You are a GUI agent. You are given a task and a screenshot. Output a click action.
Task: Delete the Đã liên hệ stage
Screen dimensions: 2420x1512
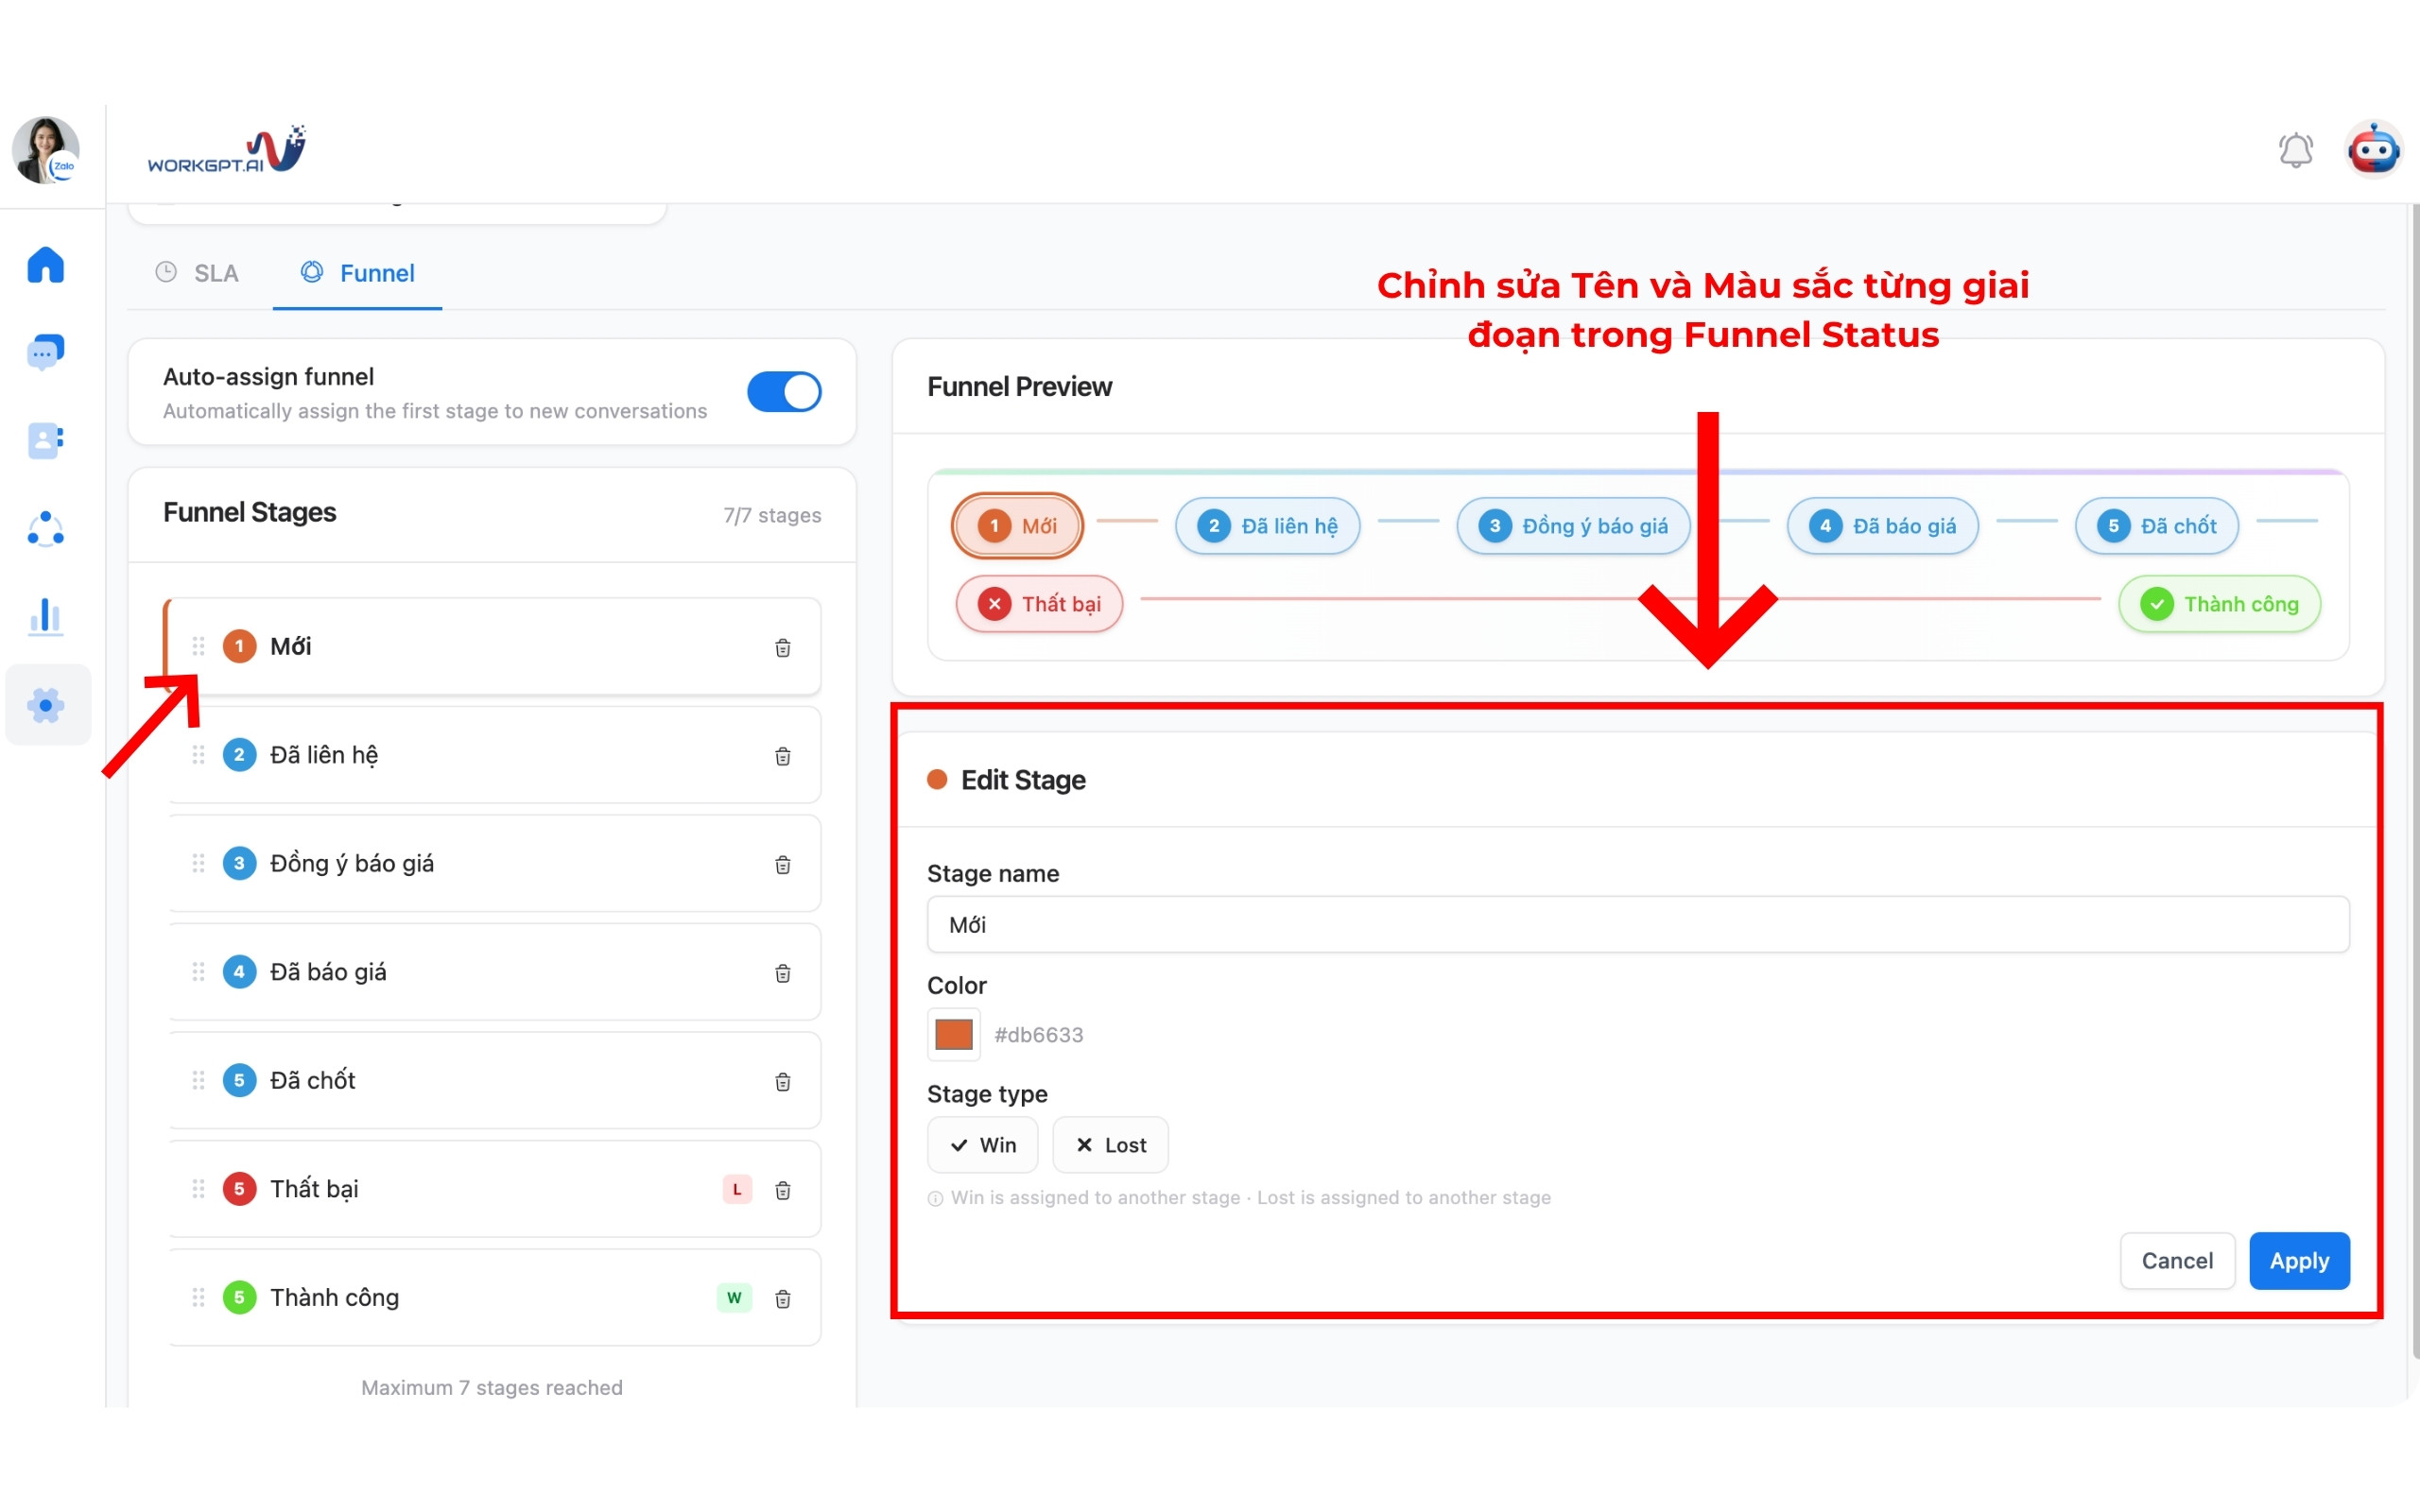pos(783,756)
